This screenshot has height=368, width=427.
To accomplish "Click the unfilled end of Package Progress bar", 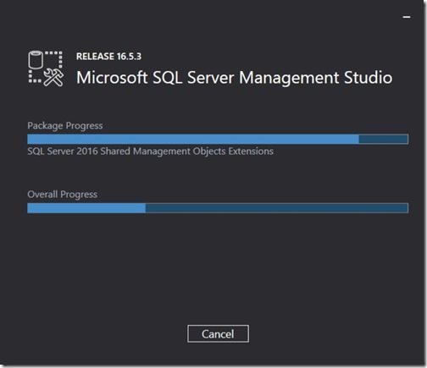I will (384, 139).
